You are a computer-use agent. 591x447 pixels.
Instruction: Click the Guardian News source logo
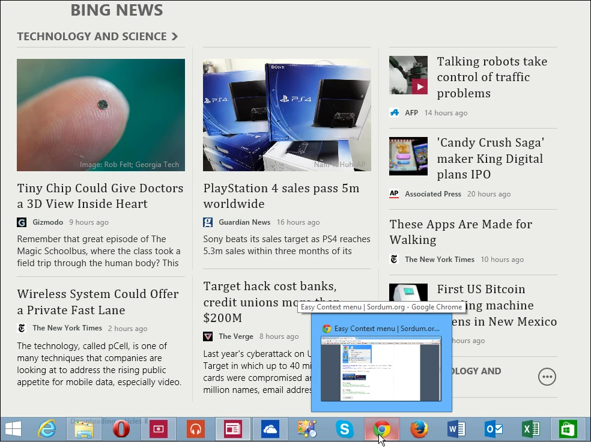(x=208, y=222)
